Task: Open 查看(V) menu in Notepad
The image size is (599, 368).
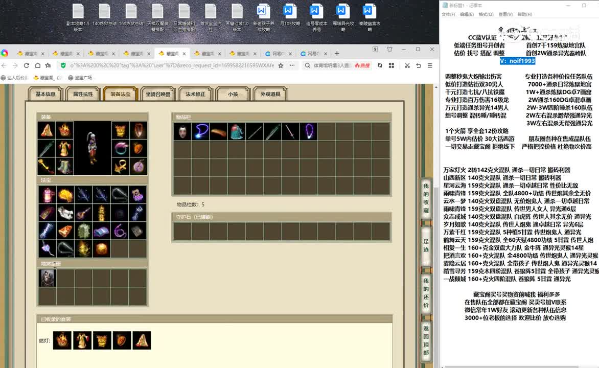Action: point(505,14)
